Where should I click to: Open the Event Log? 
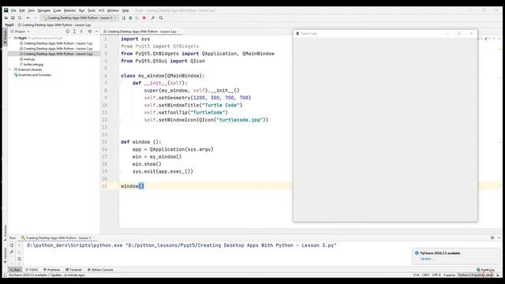[485, 270]
